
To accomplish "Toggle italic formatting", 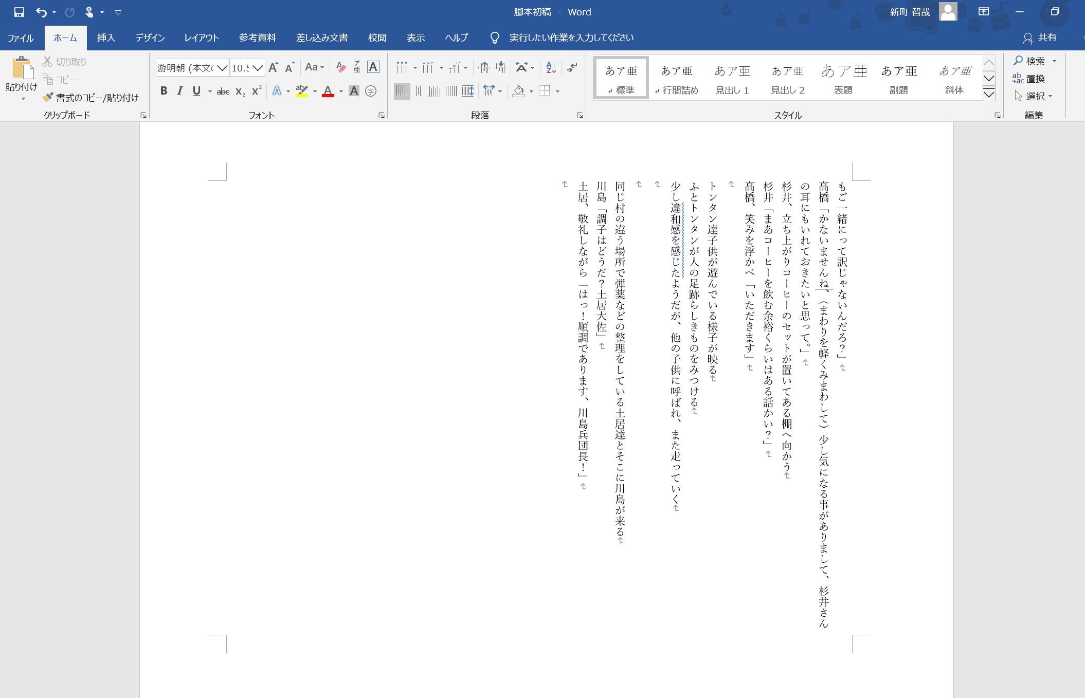I will point(179,91).
